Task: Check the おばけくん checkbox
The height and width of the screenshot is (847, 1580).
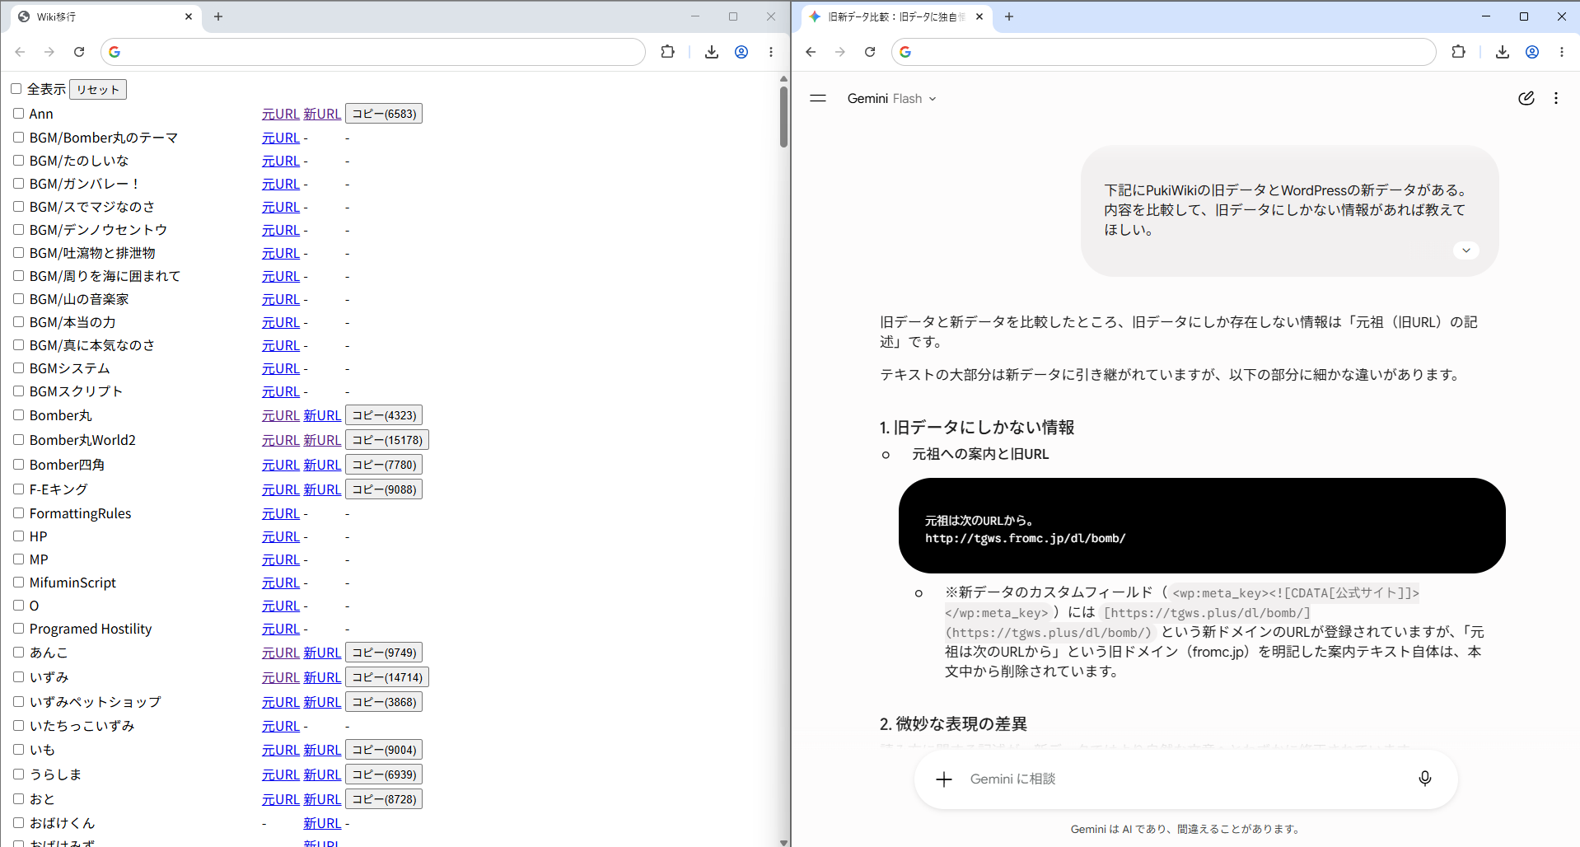Action: (18, 822)
